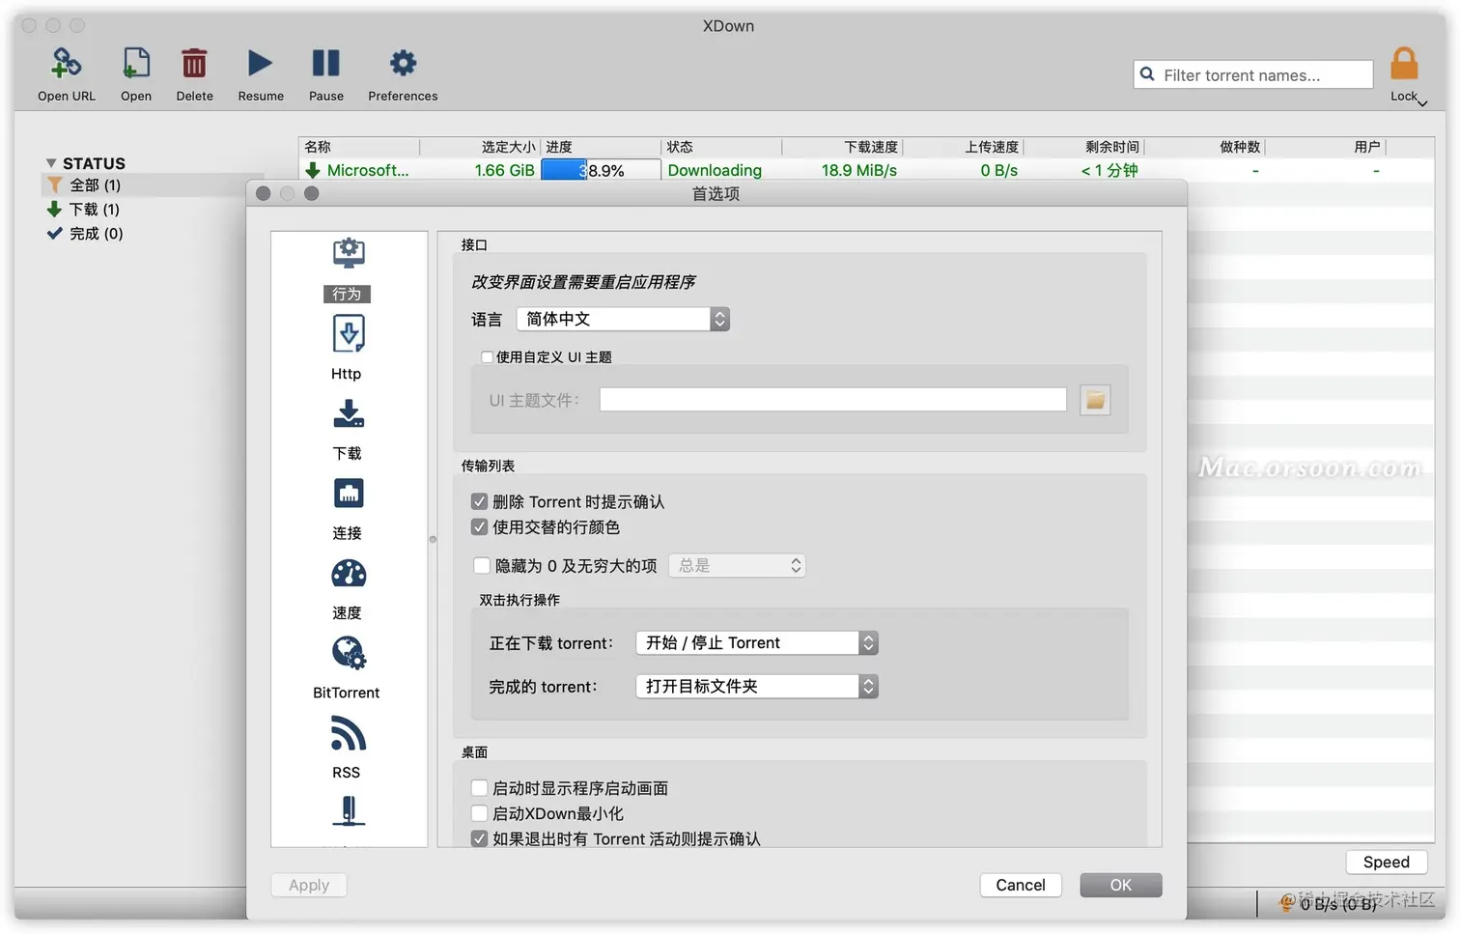This screenshot has height=934, width=1460.
Task: Open the 行为 behavior preferences section
Action: (348, 269)
